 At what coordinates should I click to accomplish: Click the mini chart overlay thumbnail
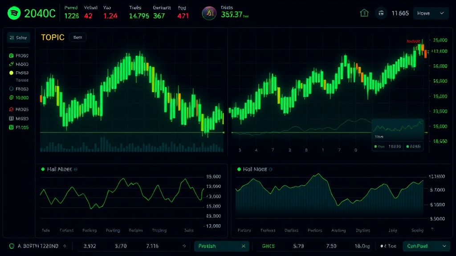[x=398, y=135]
